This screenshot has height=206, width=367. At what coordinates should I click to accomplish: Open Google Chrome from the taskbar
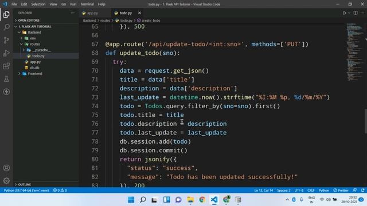pos(202,200)
